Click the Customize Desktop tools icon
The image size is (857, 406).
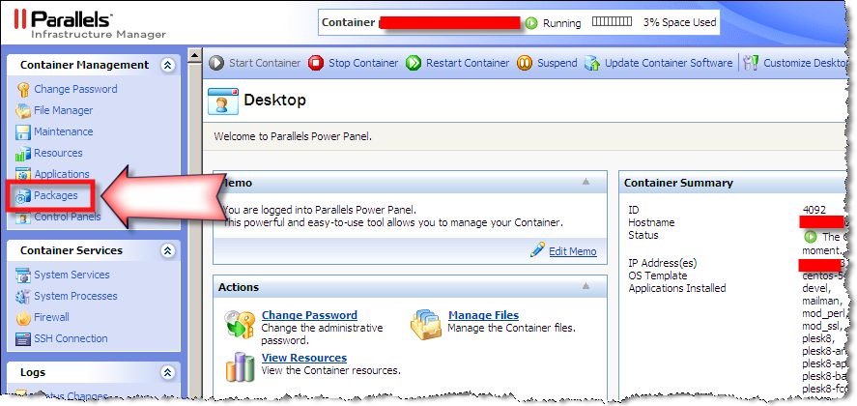752,63
